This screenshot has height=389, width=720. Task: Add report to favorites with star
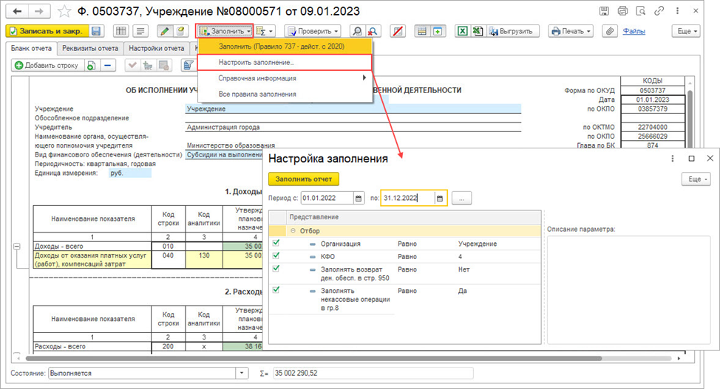coord(64,11)
